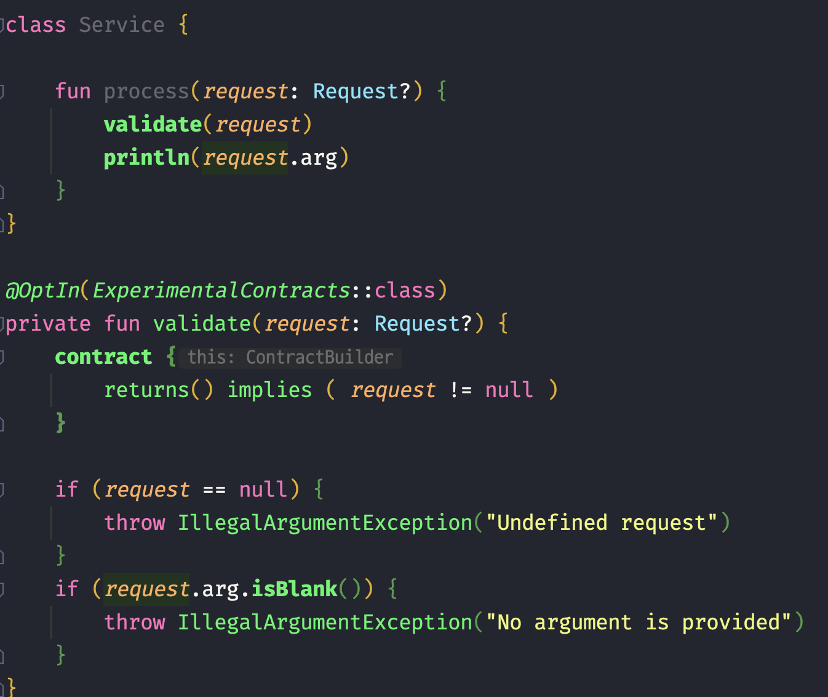Click highlighted request in println line
Viewport: 828px width, 697px height.
coord(245,158)
